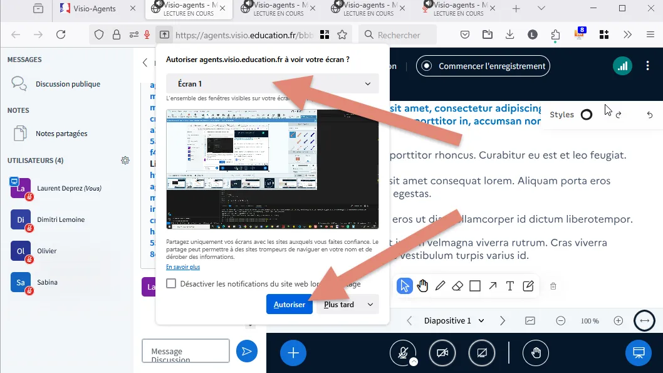This screenshot has height=373, width=663.
Task: Open the Firefox downloads arrow
Action: tap(509, 34)
